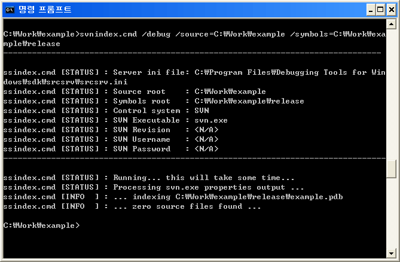Click the vertical scrollbar thumb
Viewport: 400px width, 262px height.
coord(391,169)
